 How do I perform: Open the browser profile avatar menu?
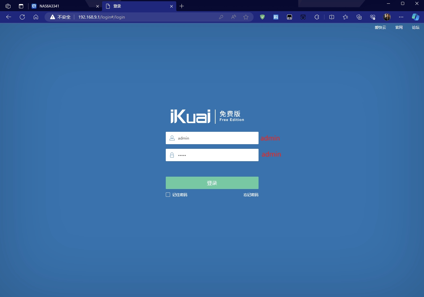387,17
